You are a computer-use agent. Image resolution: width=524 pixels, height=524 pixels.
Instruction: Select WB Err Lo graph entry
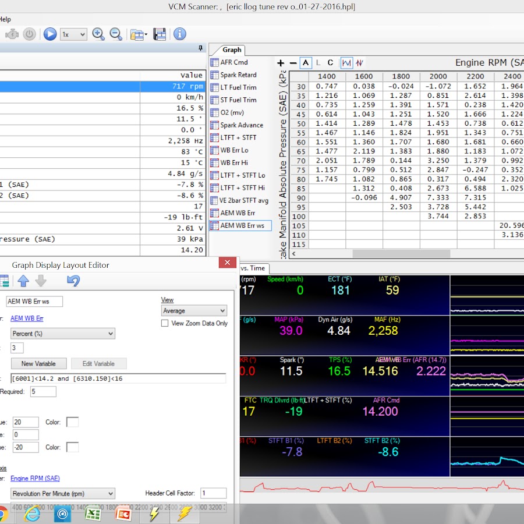[234, 150]
